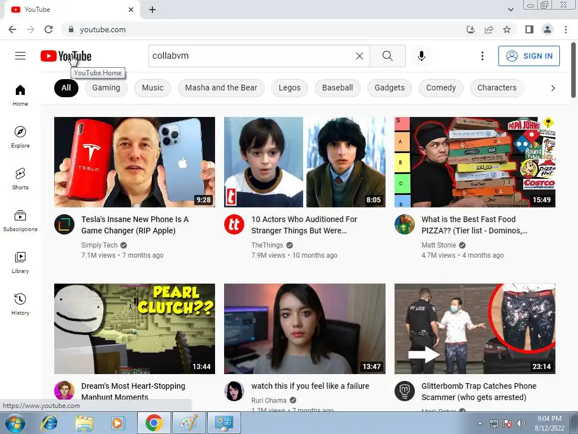This screenshot has height=434, width=578.
Task: Install YouTube app icon in address bar
Action: point(470,29)
